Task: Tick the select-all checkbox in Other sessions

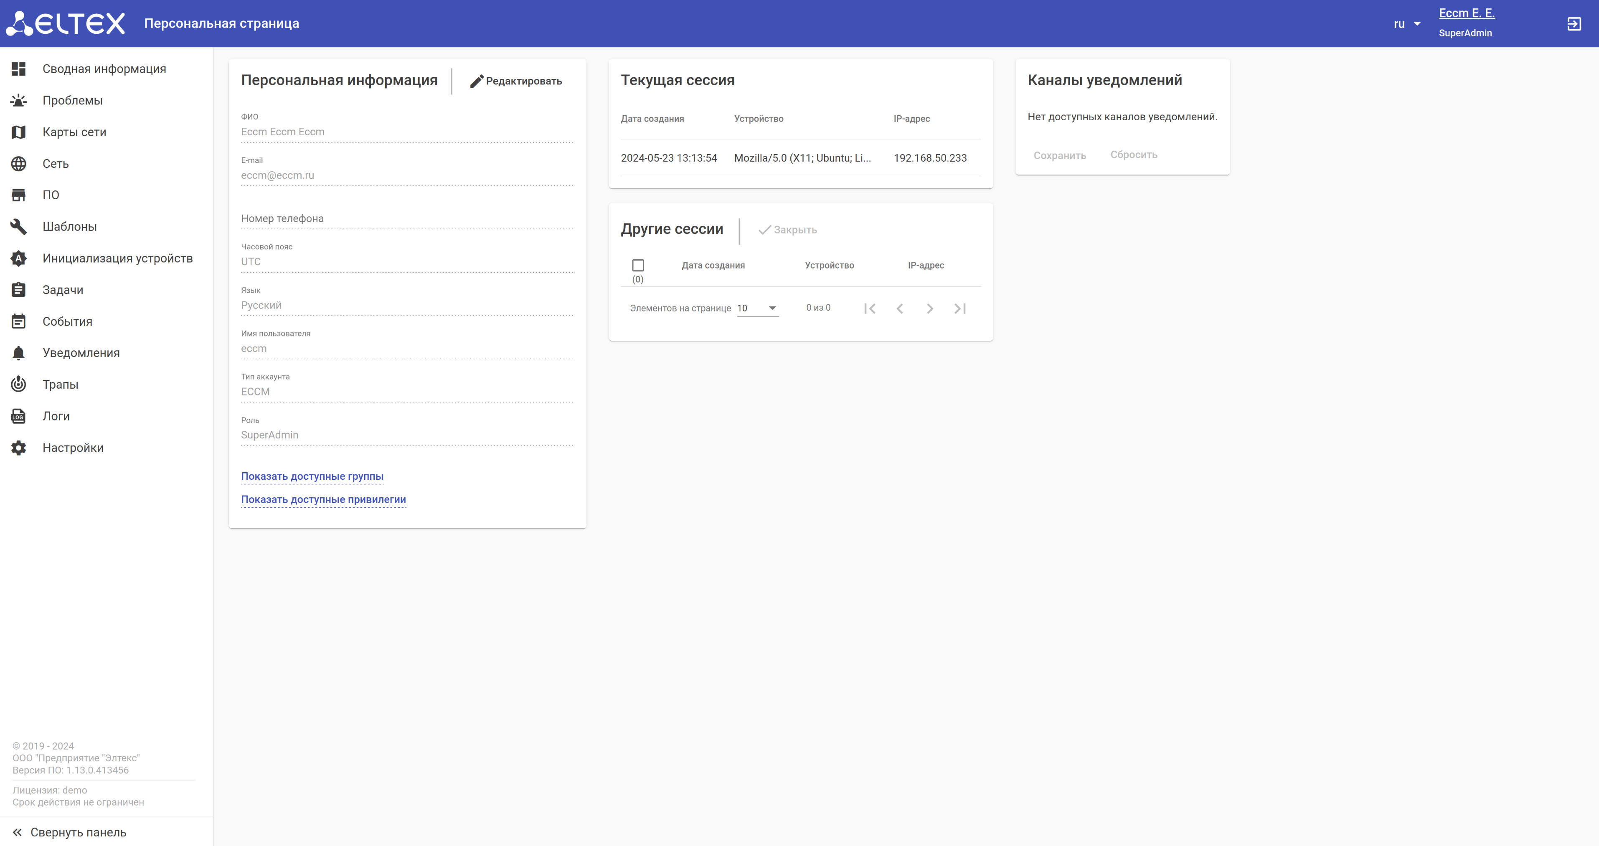Action: pos(637,265)
